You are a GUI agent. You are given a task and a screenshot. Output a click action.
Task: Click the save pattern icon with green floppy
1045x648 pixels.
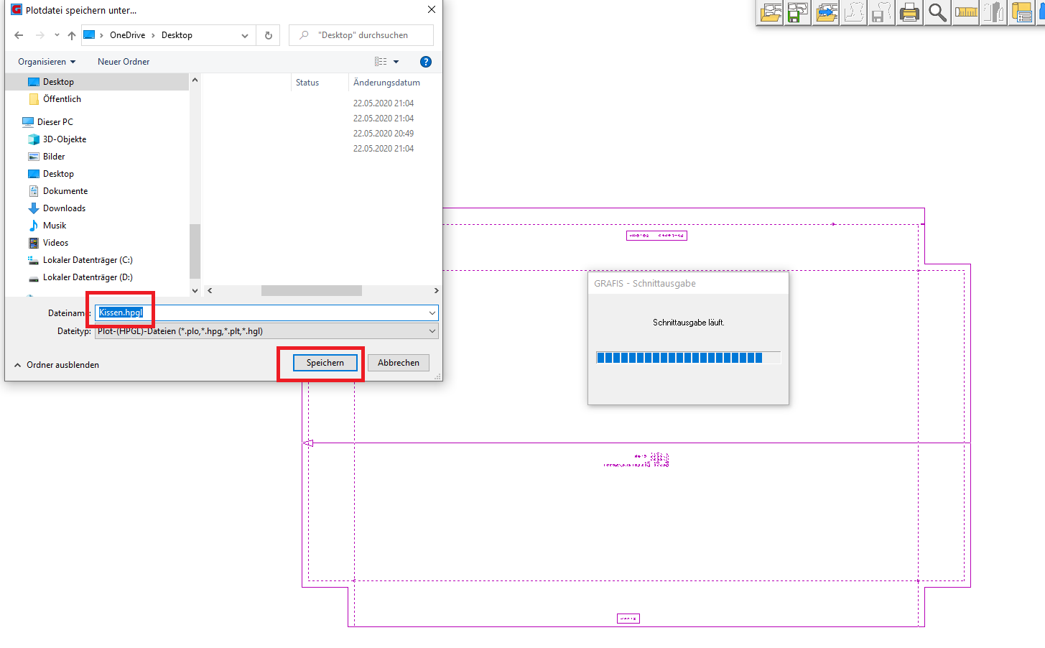tap(798, 13)
